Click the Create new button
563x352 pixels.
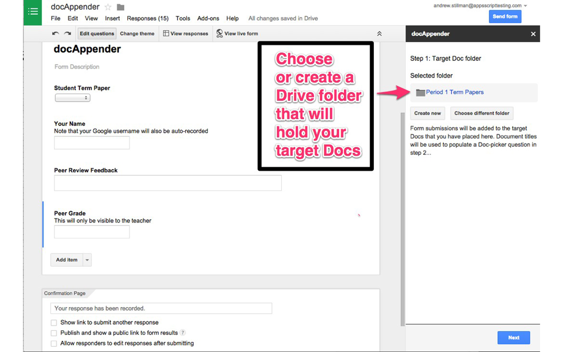tap(428, 113)
